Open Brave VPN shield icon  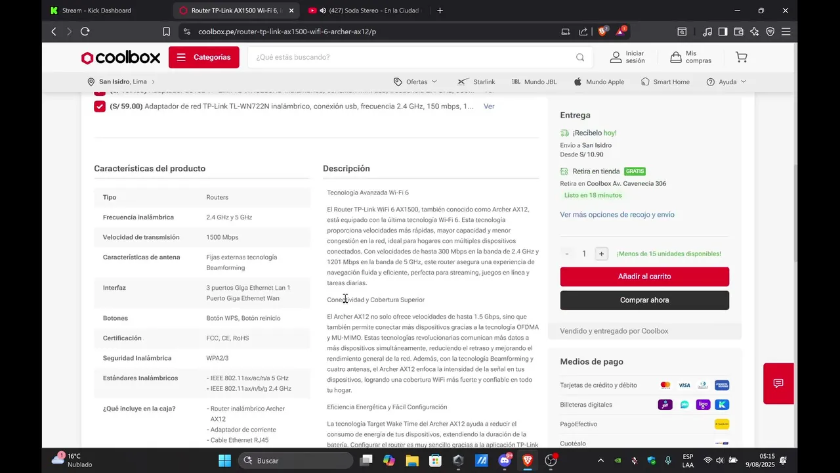click(x=770, y=32)
